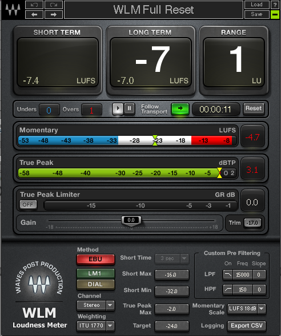
Task: Open the Short Time 3 sec field
Action: coord(167,258)
